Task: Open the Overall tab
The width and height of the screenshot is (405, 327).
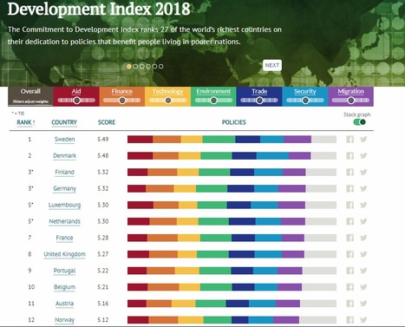Action: point(30,96)
